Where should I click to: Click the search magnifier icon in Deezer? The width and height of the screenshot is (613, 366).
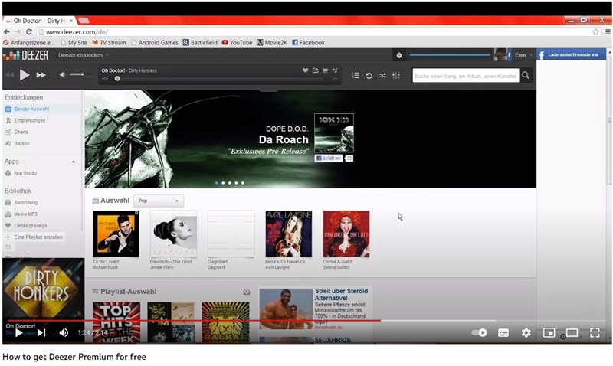(526, 75)
